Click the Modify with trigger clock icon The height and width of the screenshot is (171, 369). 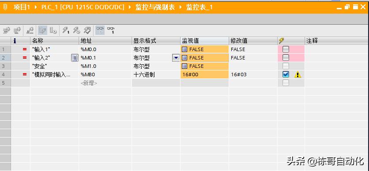point(76,30)
